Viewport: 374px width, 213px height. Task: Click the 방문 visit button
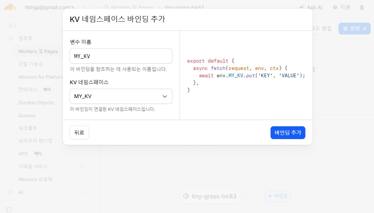[x=355, y=29]
